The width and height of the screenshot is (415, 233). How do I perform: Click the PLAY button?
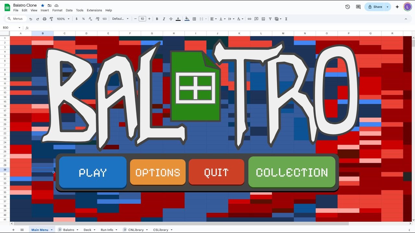93,172
